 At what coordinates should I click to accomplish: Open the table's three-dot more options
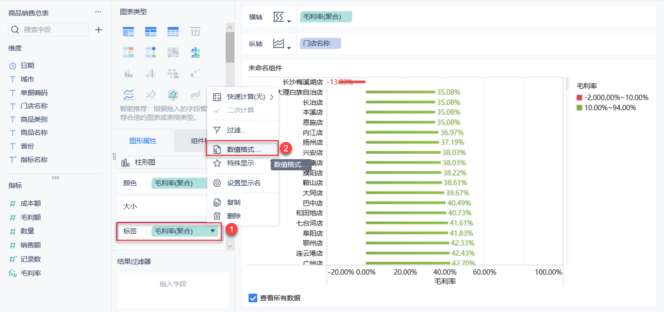point(99,12)
